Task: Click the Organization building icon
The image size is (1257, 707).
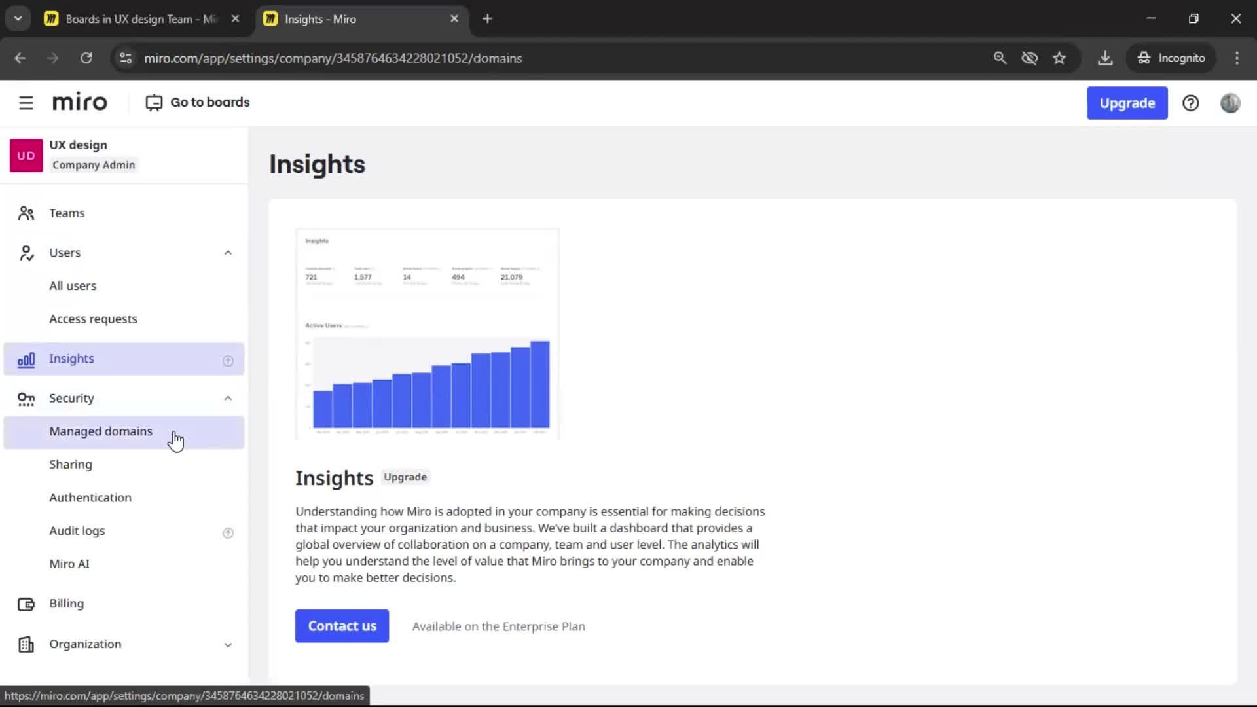Action: click(26, 645)
